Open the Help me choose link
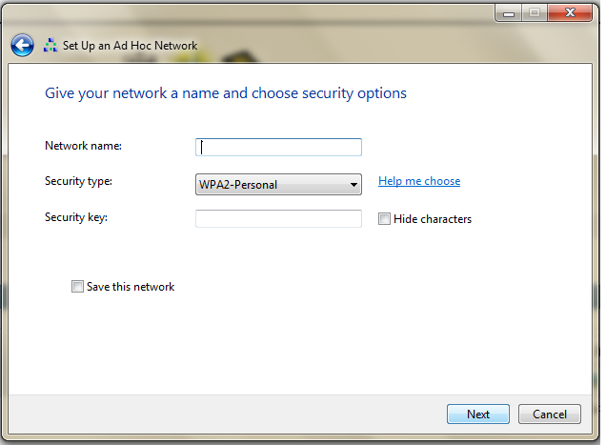 (x=419, y=181)
